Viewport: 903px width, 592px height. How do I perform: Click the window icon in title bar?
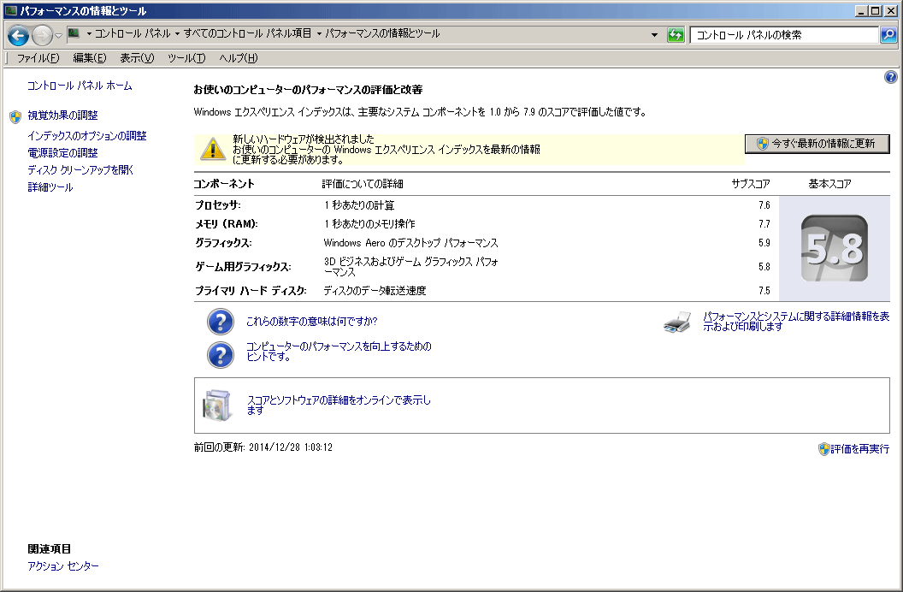[x=10, y=10]
